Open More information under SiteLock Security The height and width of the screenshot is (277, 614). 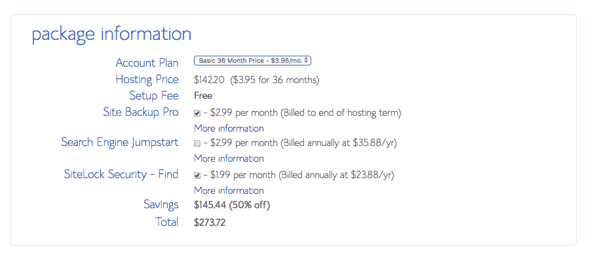229,191
